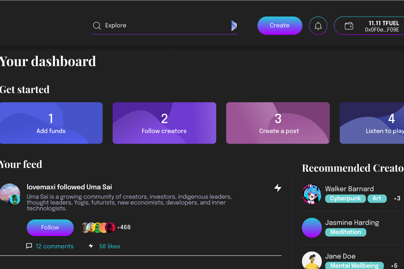The height and width of the screenshot is (269, 404).
Task: Select the Meditation tag
Action: [x=346, y=232]
